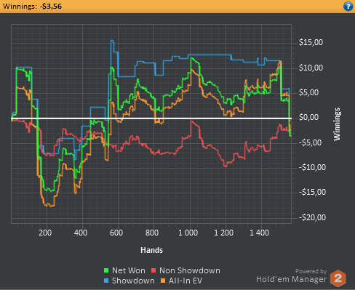Click the 1 000 hands axis label
This screenshot has height=290, width=355.
pyautogui.click(x=188, y=233)
